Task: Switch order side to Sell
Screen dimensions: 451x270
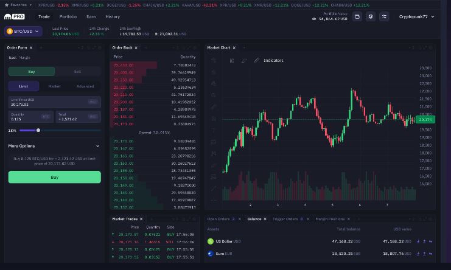Action: [78, 71]
